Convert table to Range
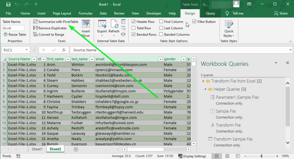294x159 pixels. click(x=49, y=34)
